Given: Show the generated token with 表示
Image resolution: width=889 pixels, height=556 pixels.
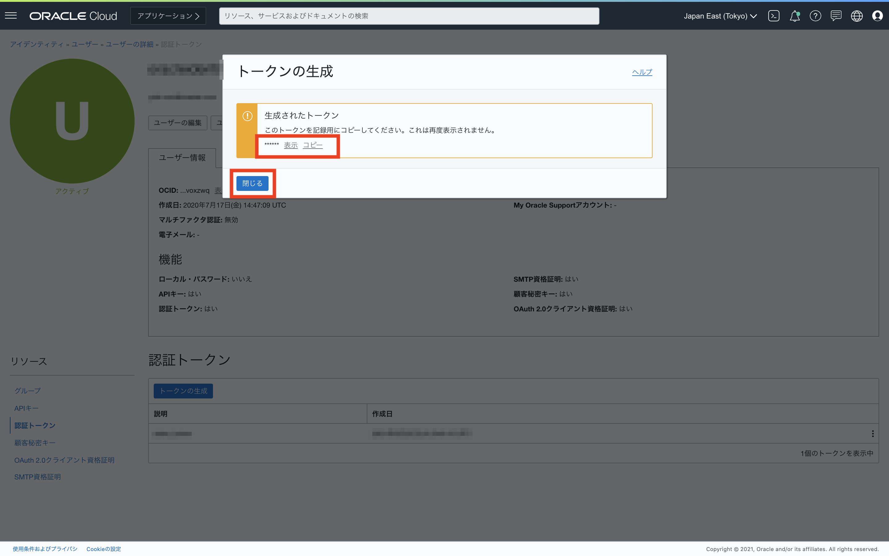Looking at the screenshot, I should [x=290, y=145].
